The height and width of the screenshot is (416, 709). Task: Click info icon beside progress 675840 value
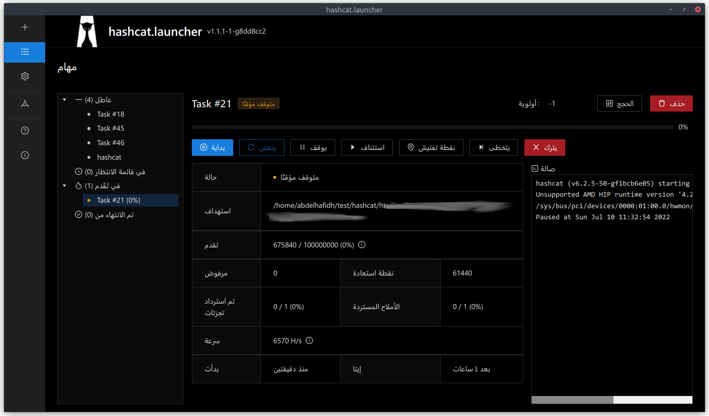[x=362, y=245]
